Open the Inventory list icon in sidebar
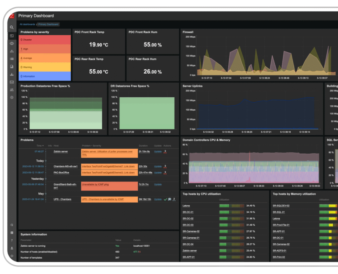 pyautogui.click(x=12, y=59)
